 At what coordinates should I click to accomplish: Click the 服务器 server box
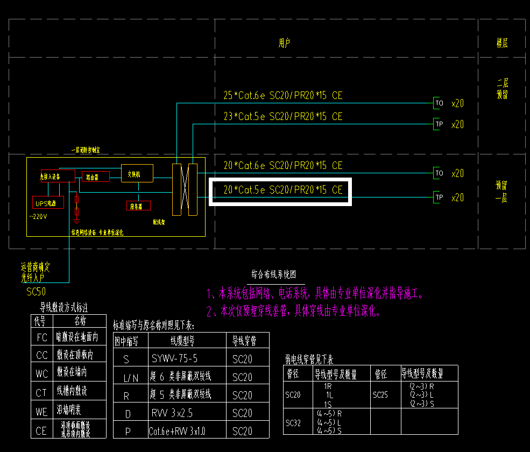click(x=138, y=206)
